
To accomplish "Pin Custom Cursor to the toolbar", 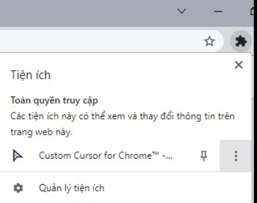I will pos(204,156).
